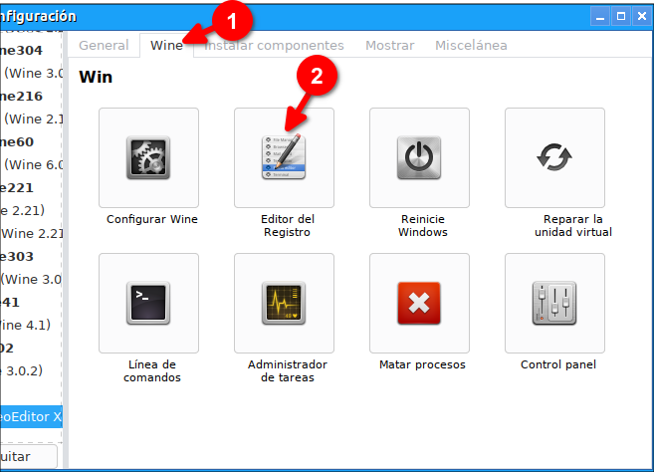Select the ne216 virtual drive entry

pos(22,97)
